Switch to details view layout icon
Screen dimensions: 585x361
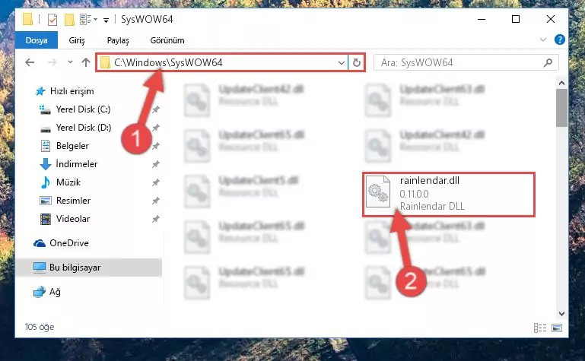pyautogui.click(x=540, y=328)
